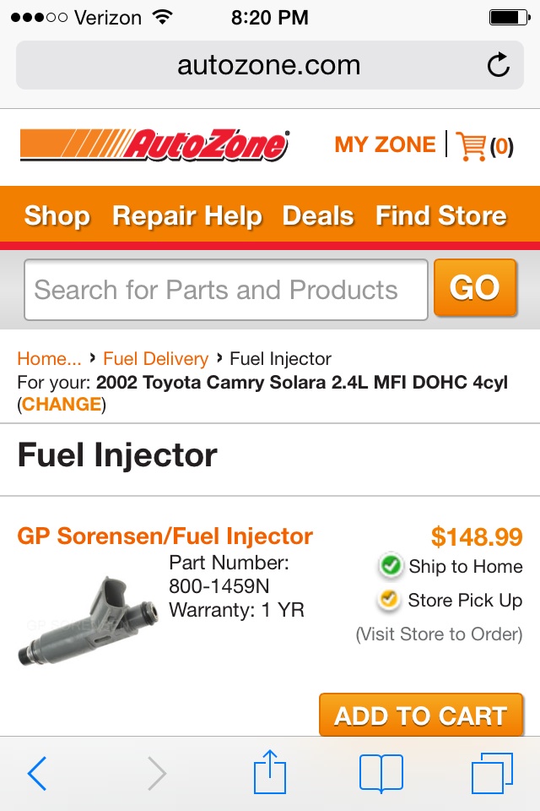The width and height of the screenshot is (540, 811).
Task: Go back using Safari's back arrow
Action: [36, 773]
